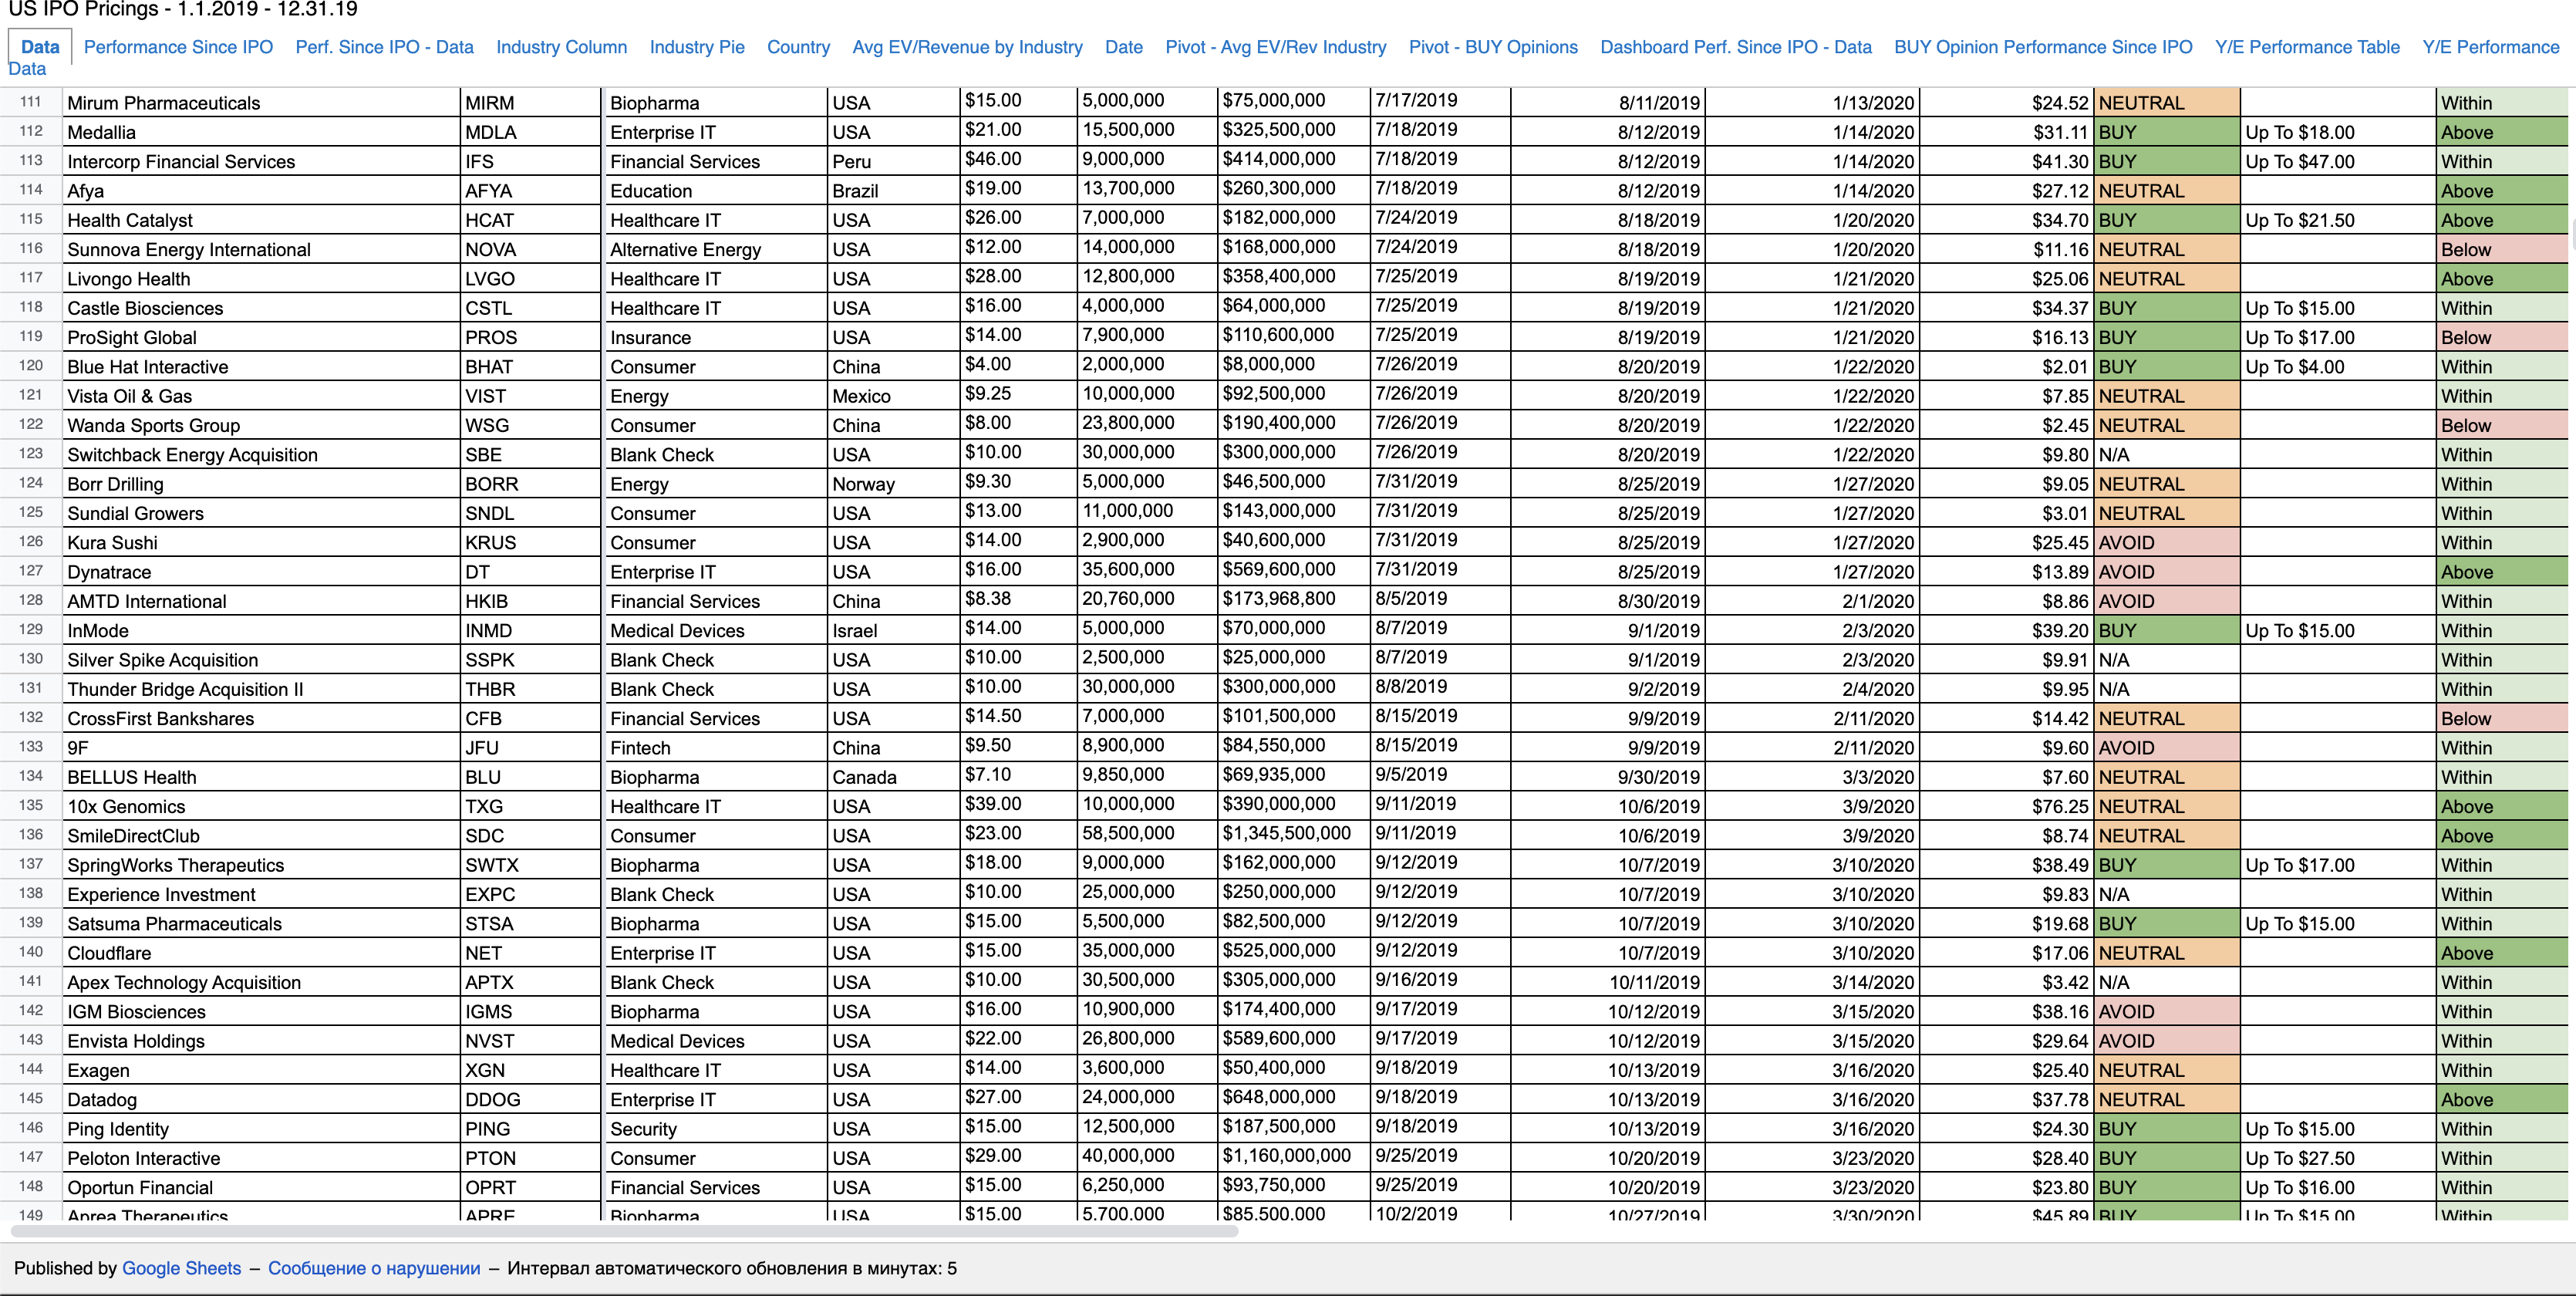
Task: Open the Industry Column tab
Action: 561,47
